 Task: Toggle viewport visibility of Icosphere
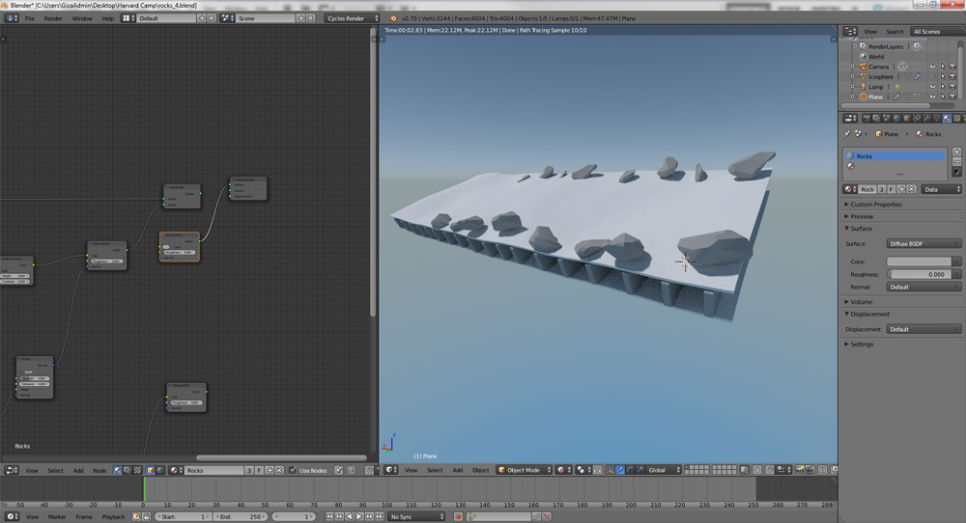pos(933,76)
